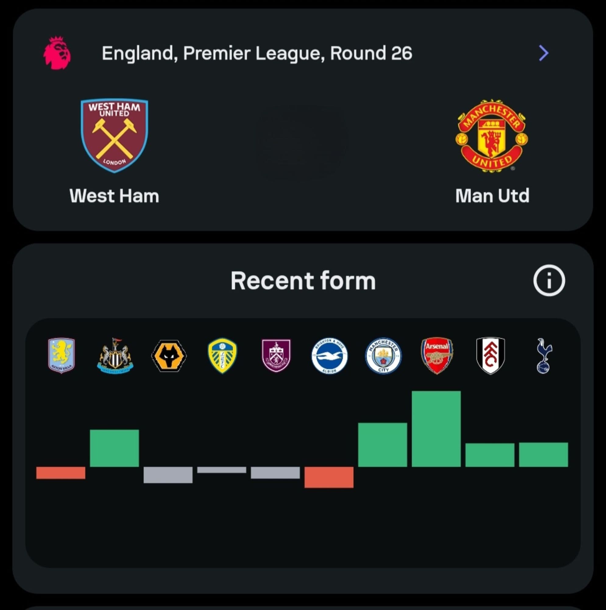Click the Premier League lion logo
The image size is (606, 610).
tap(57, 53)
